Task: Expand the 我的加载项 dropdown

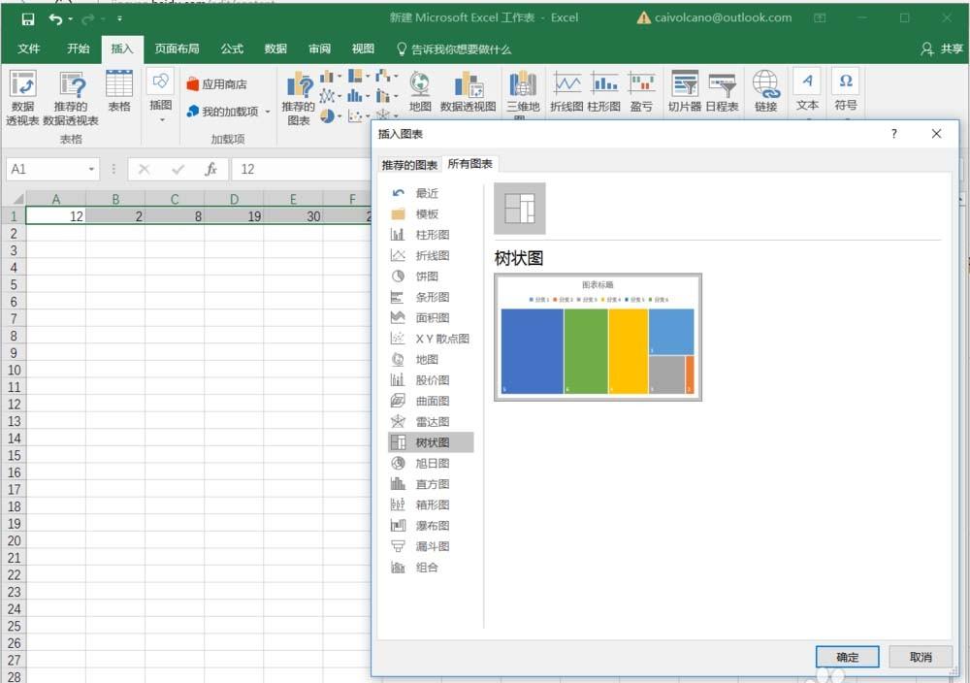Action: click(x=268, y=111)
